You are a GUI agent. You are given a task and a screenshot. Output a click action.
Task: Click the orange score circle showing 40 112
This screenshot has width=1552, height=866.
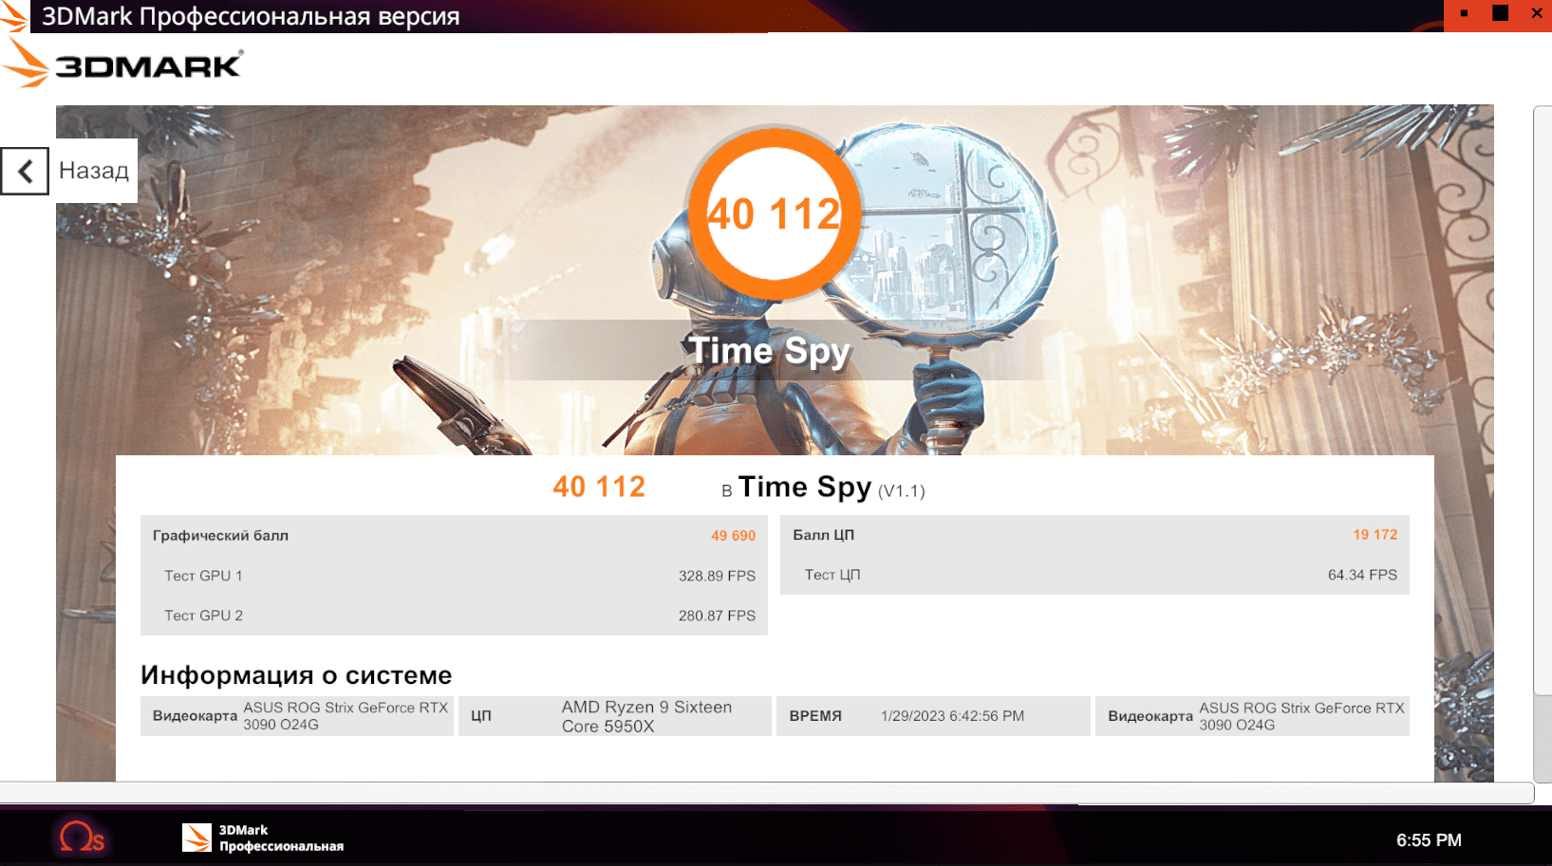tap(775, 213)
